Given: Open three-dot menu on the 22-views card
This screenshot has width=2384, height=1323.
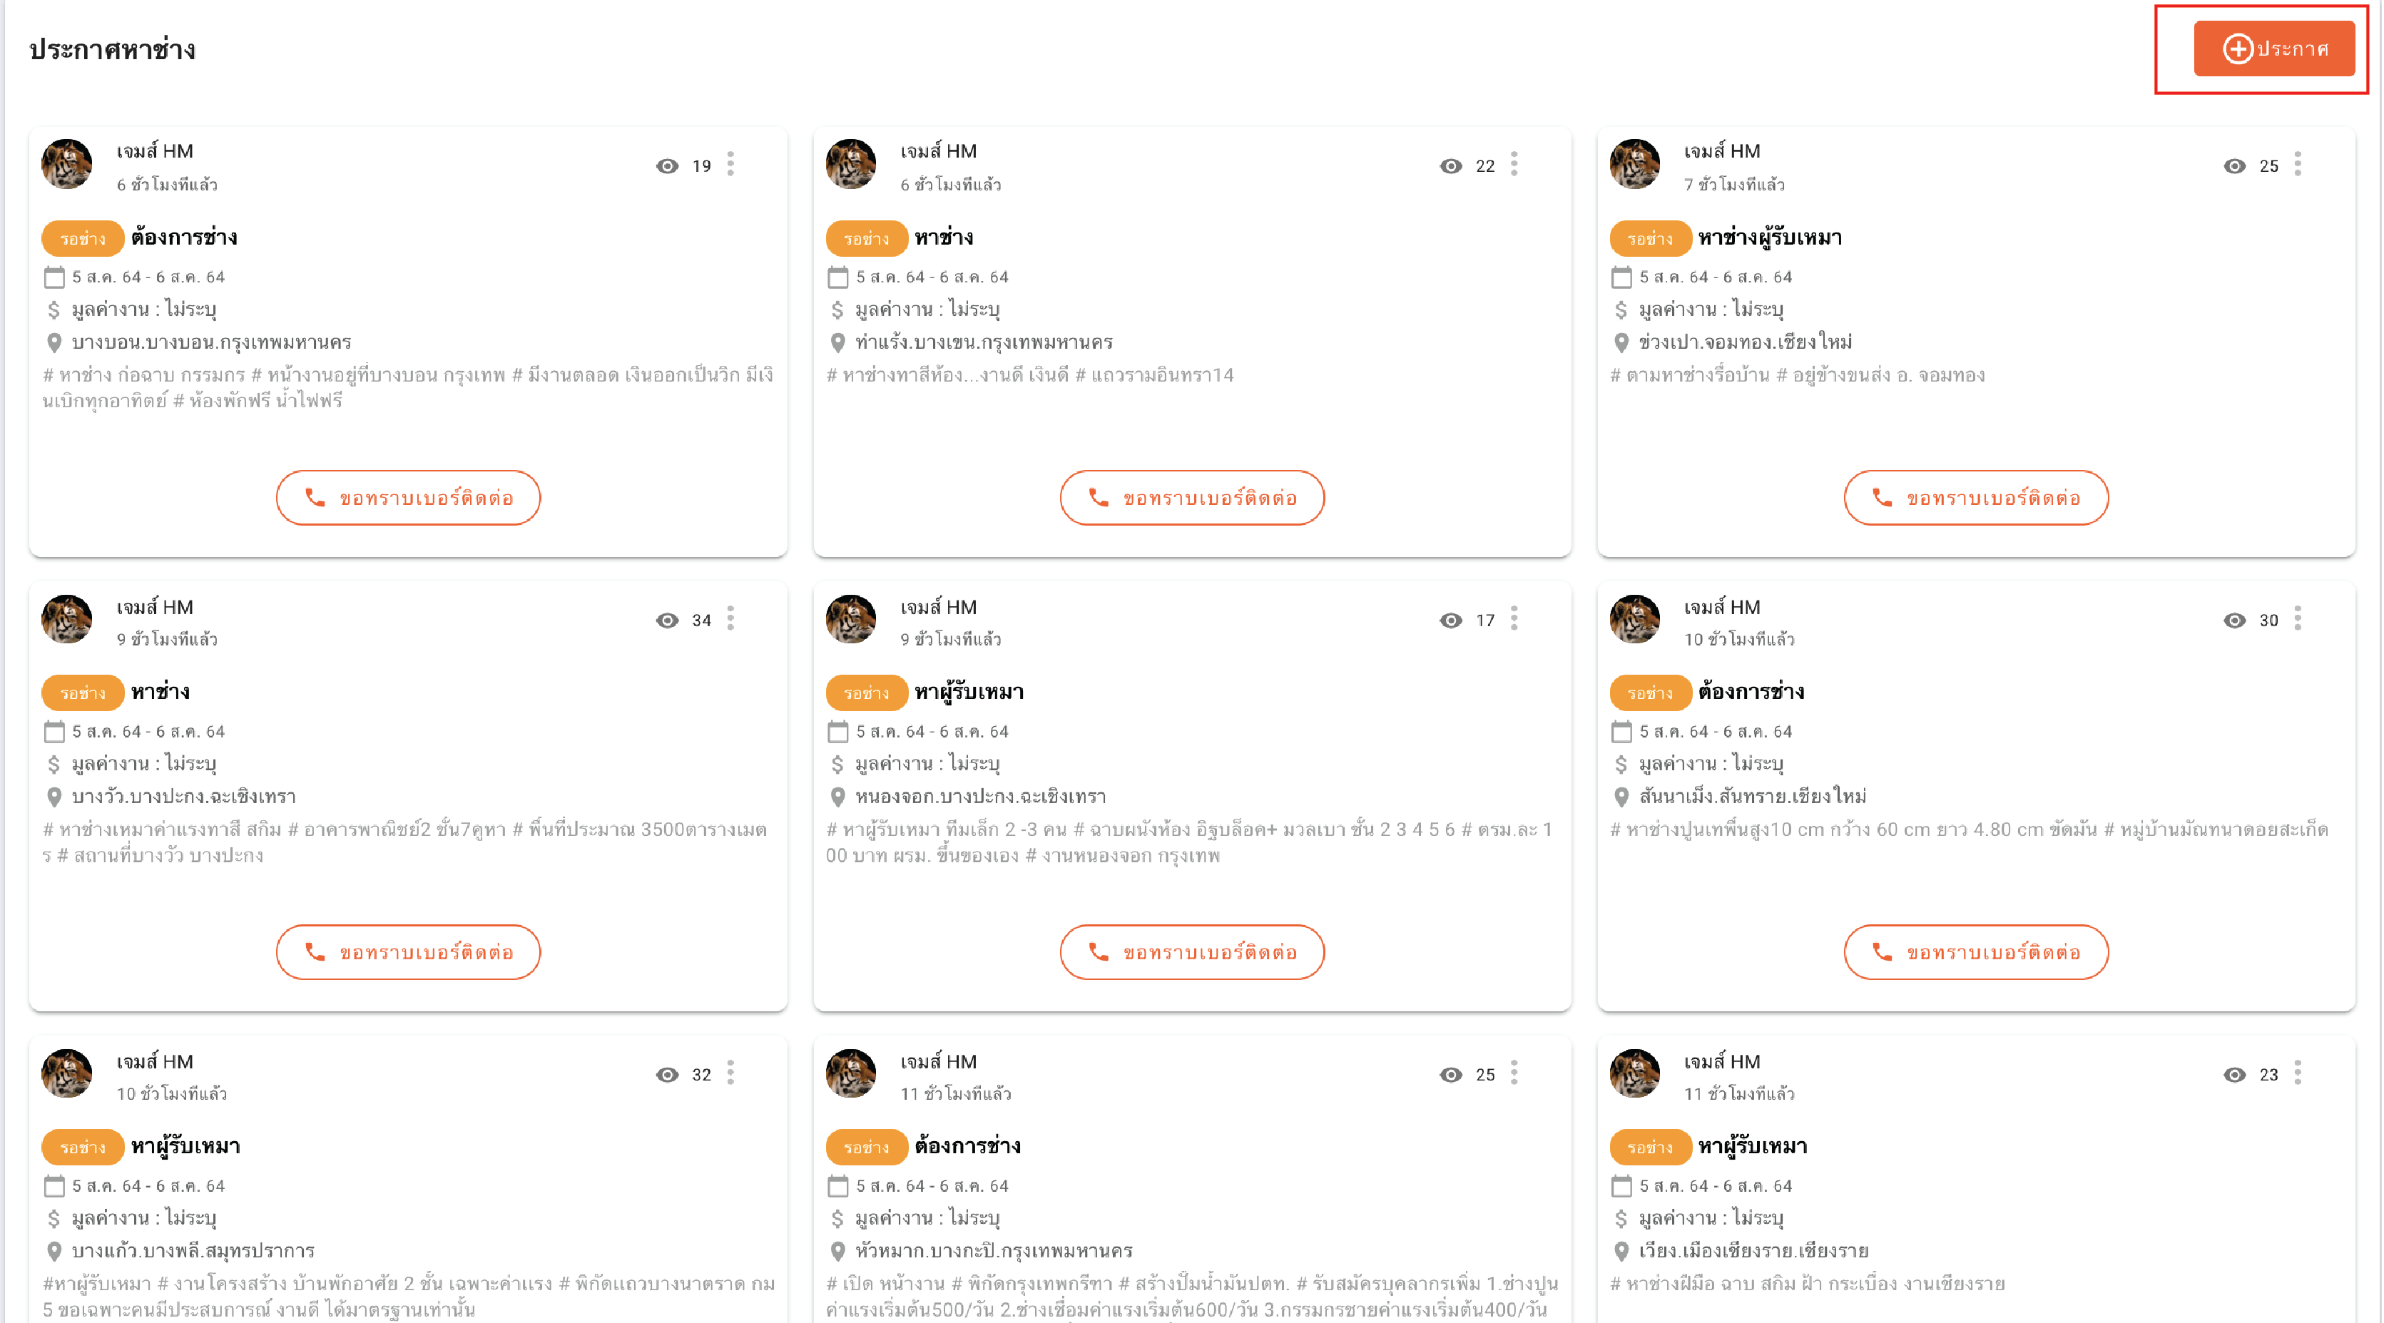Looking at the screenshot, I should 1514,165.
